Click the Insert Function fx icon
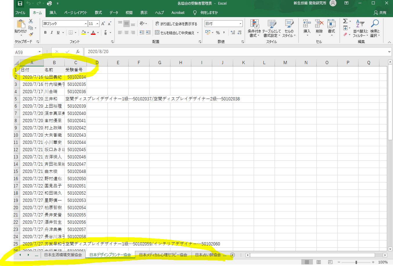The width and height of the screenshot is (393, 266). click(77, 52)
